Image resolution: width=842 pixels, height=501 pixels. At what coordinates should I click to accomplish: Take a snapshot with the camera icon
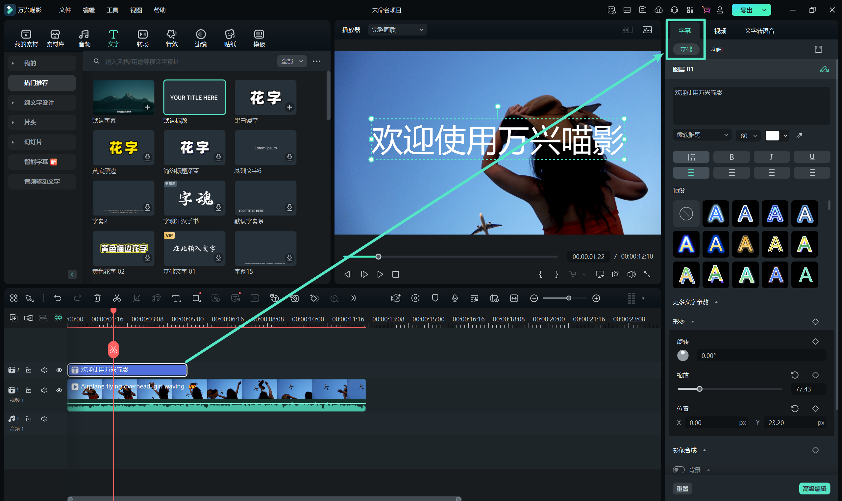616,274
